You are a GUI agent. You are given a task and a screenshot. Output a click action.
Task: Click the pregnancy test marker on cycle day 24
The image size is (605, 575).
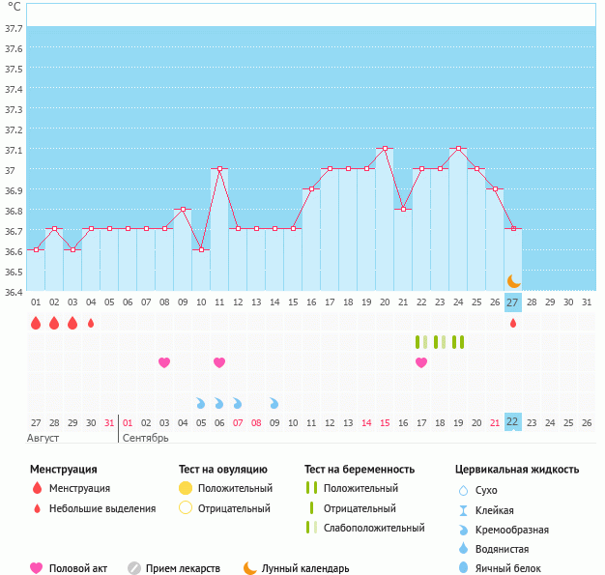(458, 342)
